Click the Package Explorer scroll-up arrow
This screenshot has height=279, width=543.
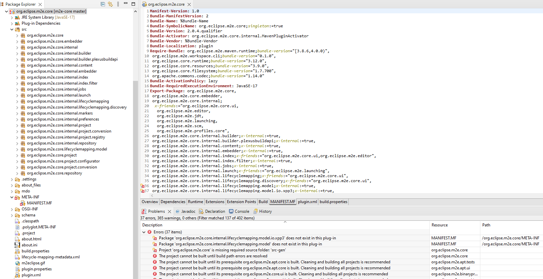pos(135,11)
